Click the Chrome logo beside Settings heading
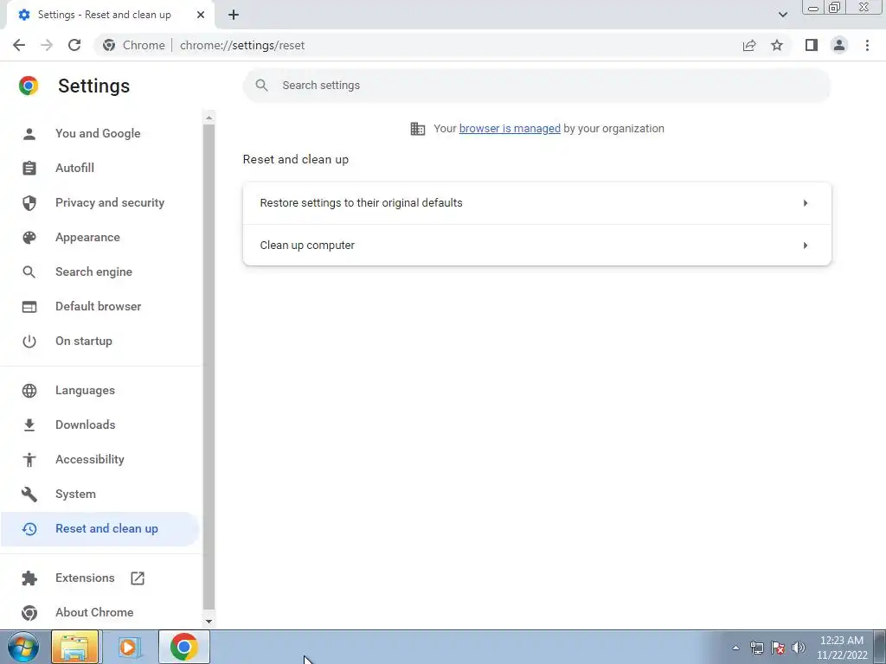The image size is (886, 664). click(29, 86)
